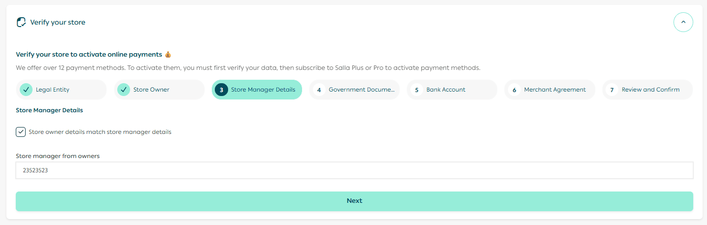Viewport: 707px width, 225px height.
Task: Click the step 6 number badge
Action: pos(514,90)
